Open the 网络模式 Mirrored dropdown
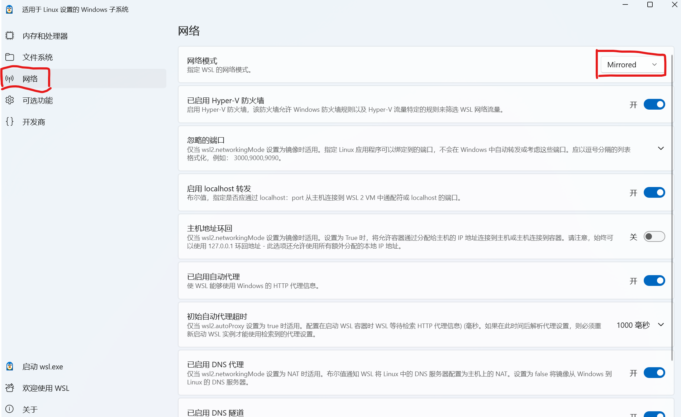Image resolution: width=681 pixels, height=417 pixels. 632,65
